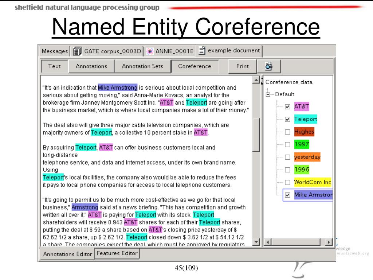
Task: Click the highlighted Armstrong before 'said at a news'
Action: pyautogui.click(x=85, y=207)
